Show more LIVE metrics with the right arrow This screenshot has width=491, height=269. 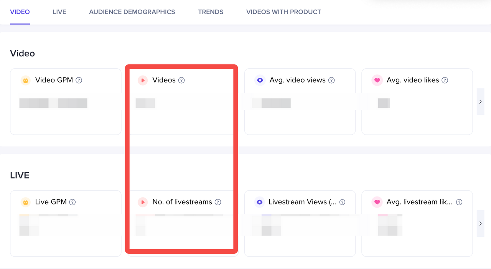pyautogui.click(x=480, y=223)
